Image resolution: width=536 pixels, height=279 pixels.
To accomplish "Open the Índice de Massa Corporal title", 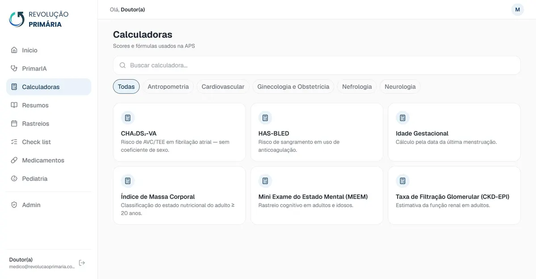I will pyautogui.click(x=158, y=197).
